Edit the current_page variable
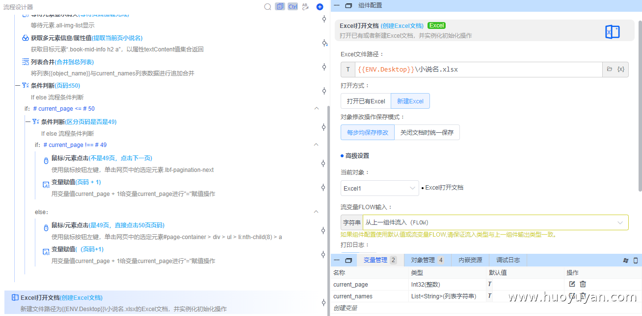This screenshot has width=642, height=316. [572, 284]
